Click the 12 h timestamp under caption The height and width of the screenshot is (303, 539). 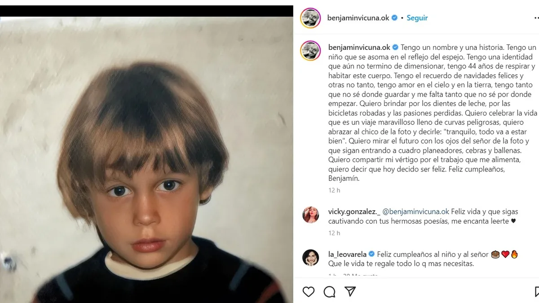[x=334, y=190]
